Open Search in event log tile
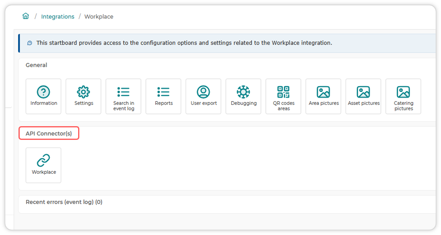This screenshot has height=235, width=441. click(x=123, y=96)
